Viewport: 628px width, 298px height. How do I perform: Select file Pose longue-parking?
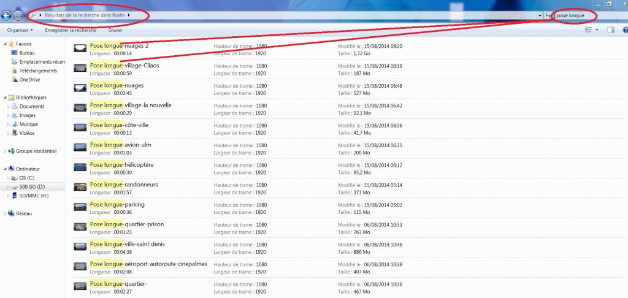pos(117,204)
